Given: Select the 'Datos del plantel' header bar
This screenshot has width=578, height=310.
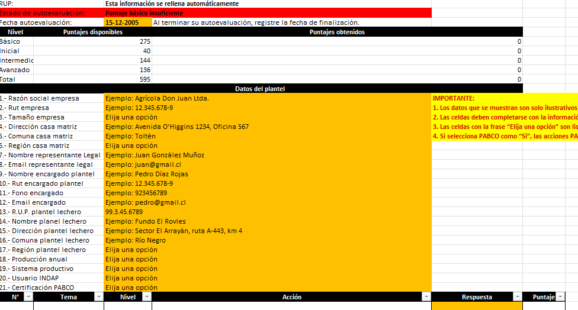Looking at the screenshot, I should 261,89.
